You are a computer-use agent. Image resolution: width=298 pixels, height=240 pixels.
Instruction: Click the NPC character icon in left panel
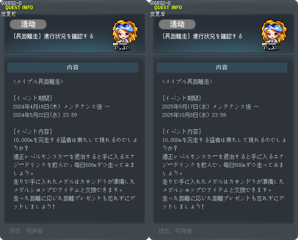tap(125, 35)
